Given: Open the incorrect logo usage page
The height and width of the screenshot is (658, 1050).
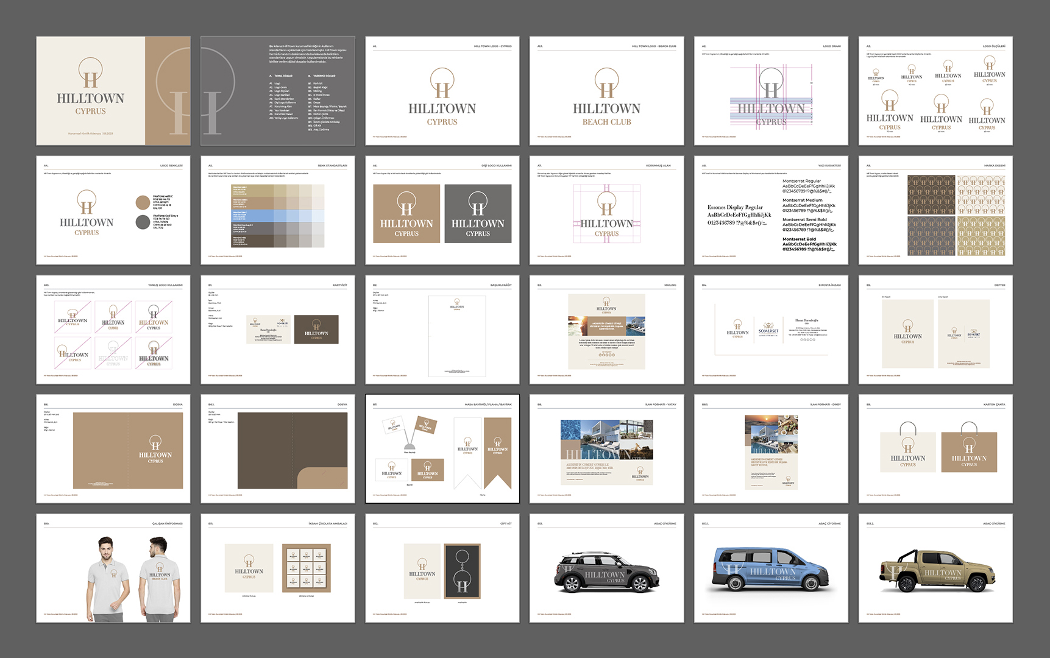Looking at the screenshot, I should pyautogui.click(x=113, y=330).
